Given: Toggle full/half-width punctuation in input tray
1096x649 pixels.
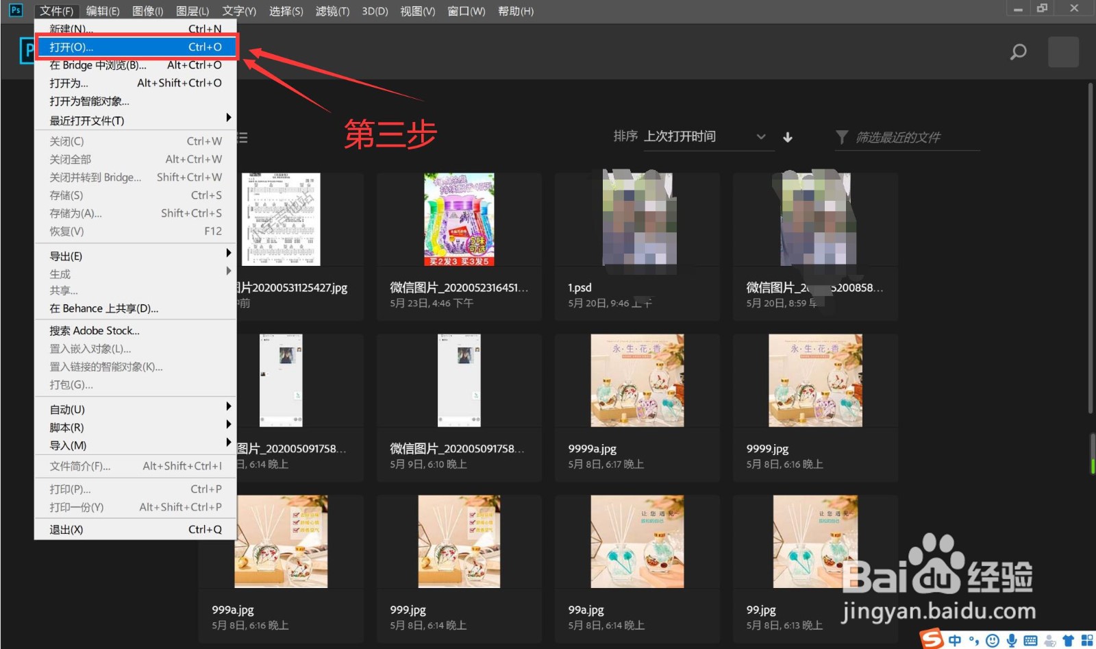Looking at the screenshot, I should pos(974,640).
